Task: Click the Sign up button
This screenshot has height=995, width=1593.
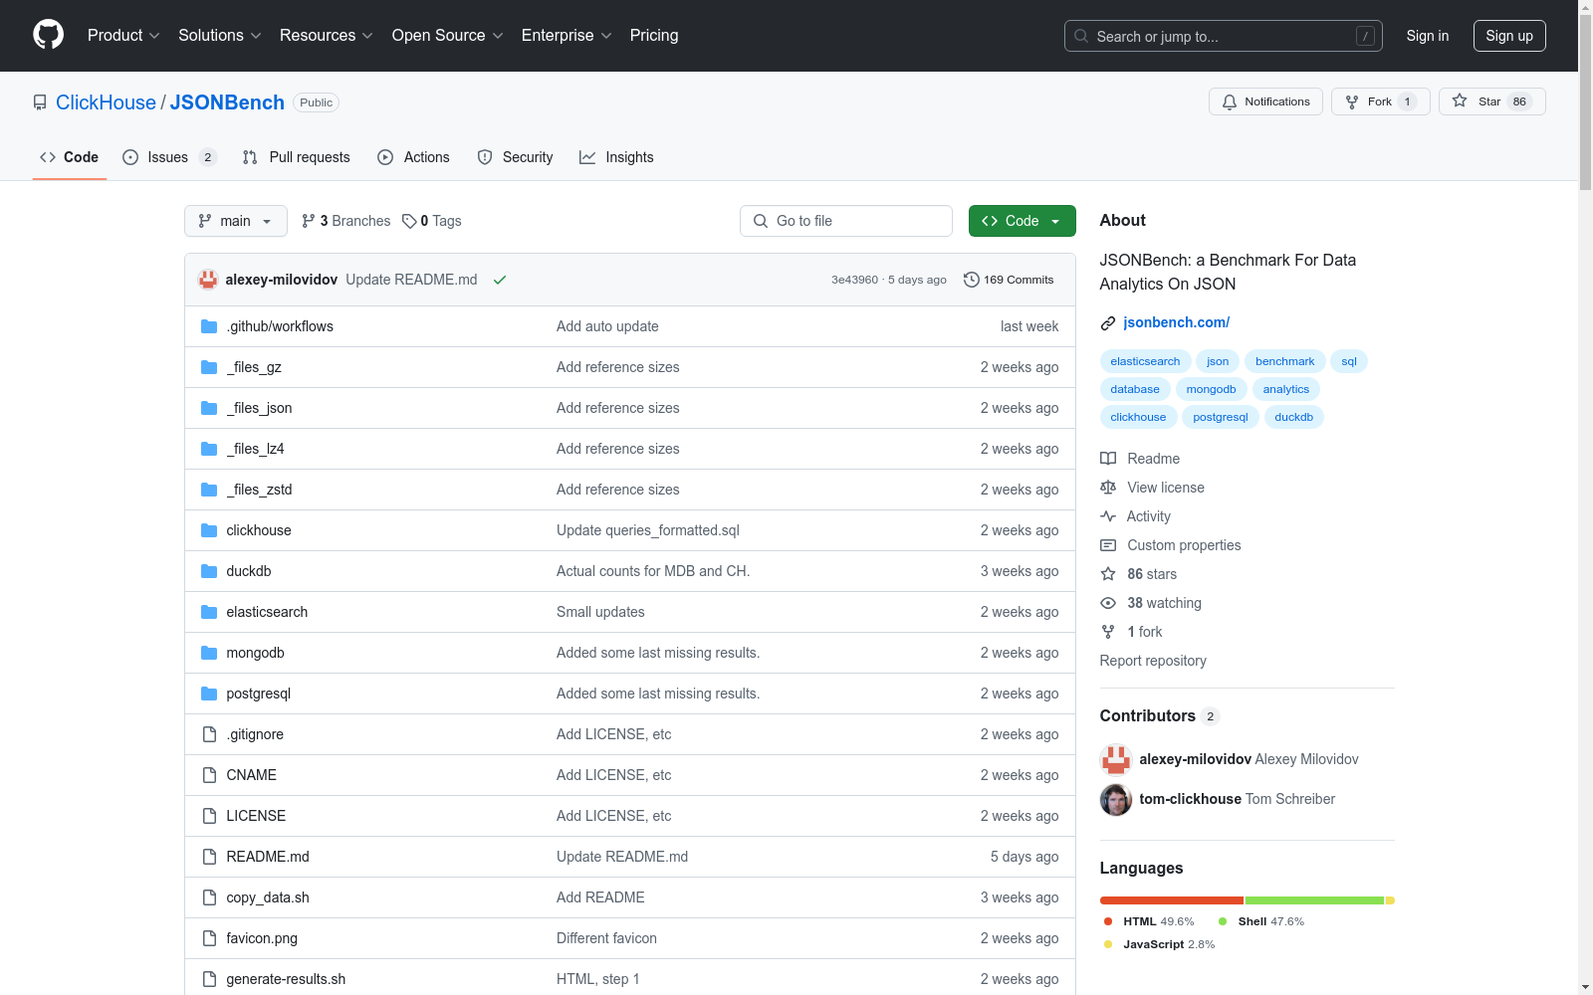Action: click(1509, 36)
